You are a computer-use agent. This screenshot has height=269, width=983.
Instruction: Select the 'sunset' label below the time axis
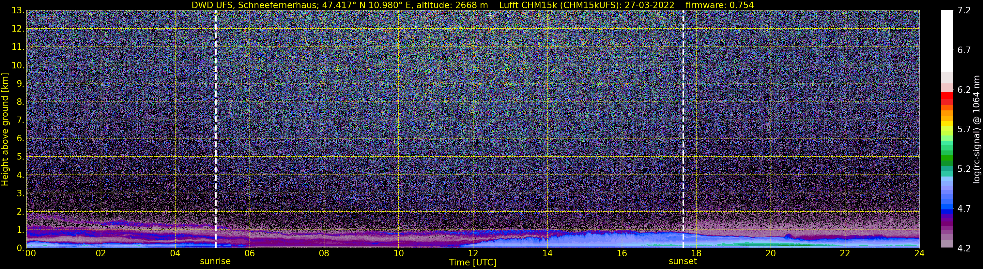[683, 262]
